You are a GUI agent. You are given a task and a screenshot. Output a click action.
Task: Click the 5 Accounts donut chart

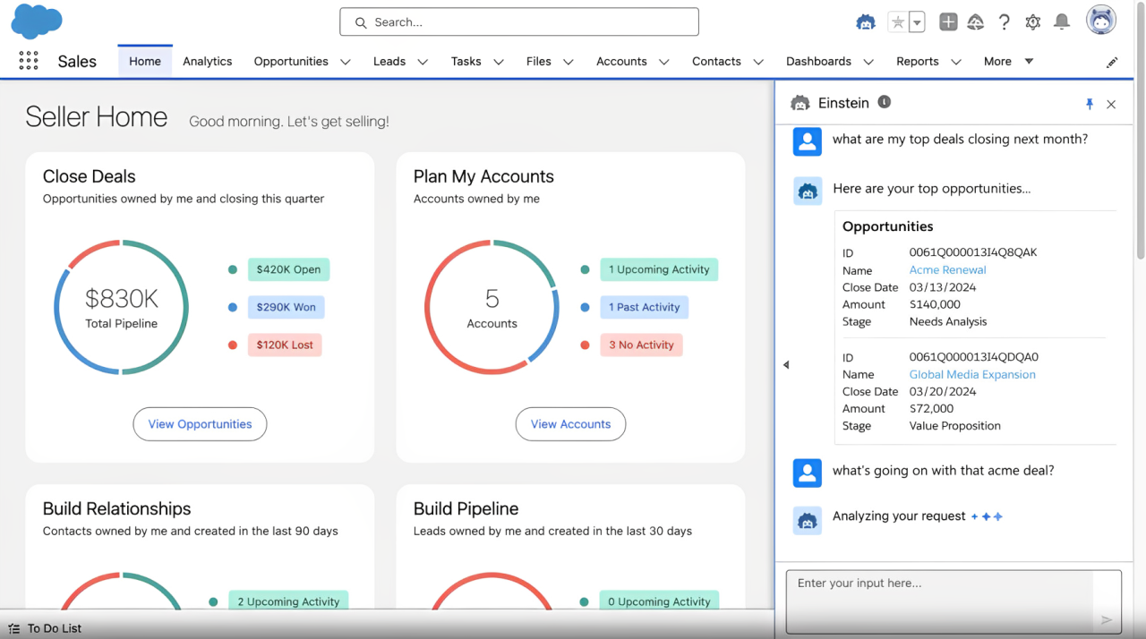[x=492, y=307]
